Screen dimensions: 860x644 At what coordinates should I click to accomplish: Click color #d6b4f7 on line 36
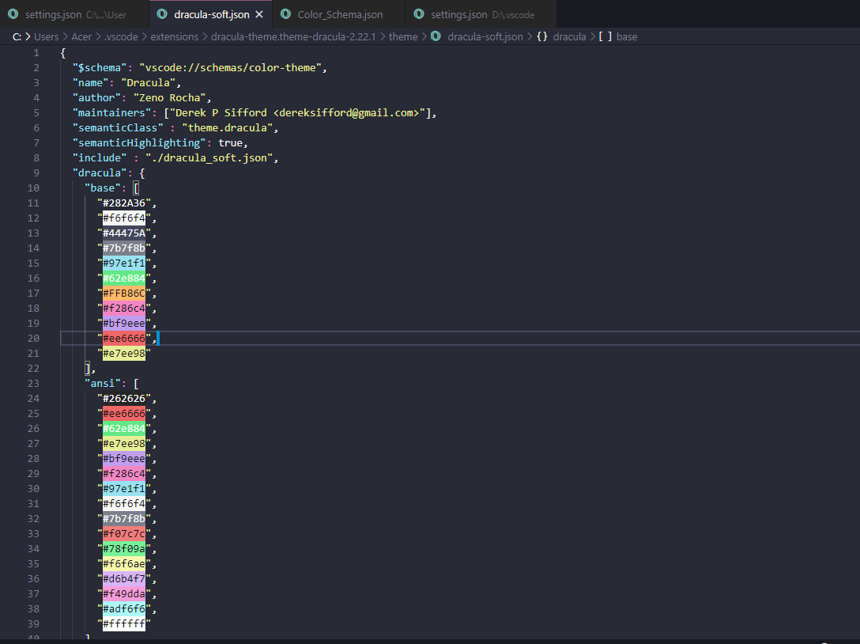point(124,578)
